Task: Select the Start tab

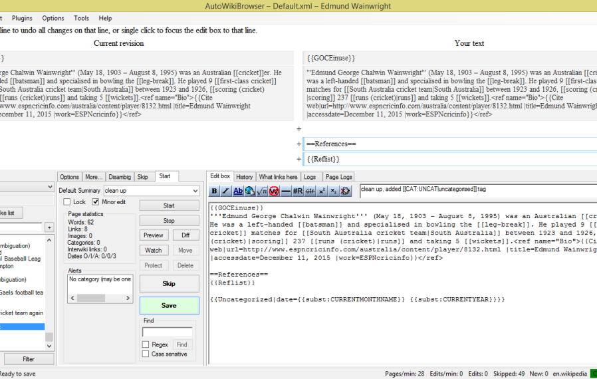Action: tap(165, 176)
